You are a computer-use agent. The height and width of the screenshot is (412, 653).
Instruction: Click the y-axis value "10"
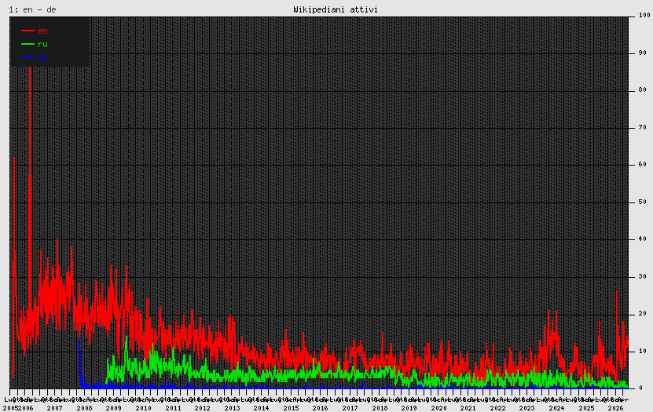click(643, 351)
